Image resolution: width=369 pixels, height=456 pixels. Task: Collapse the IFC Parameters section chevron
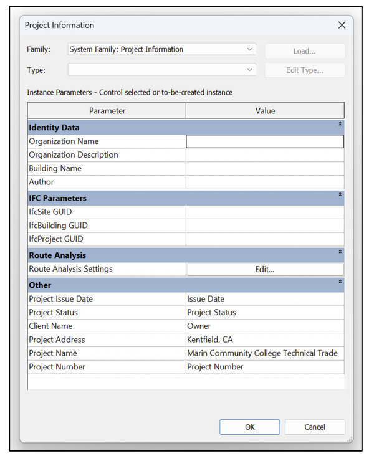point(340,194)
